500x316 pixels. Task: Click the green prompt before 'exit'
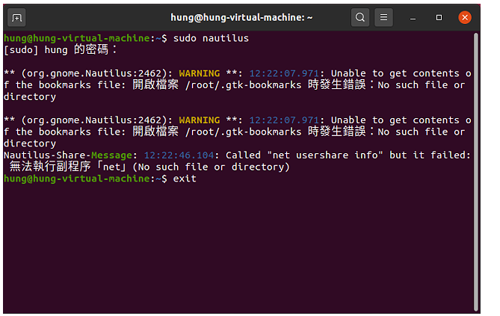pyautogui.click(x=85, y=179)
